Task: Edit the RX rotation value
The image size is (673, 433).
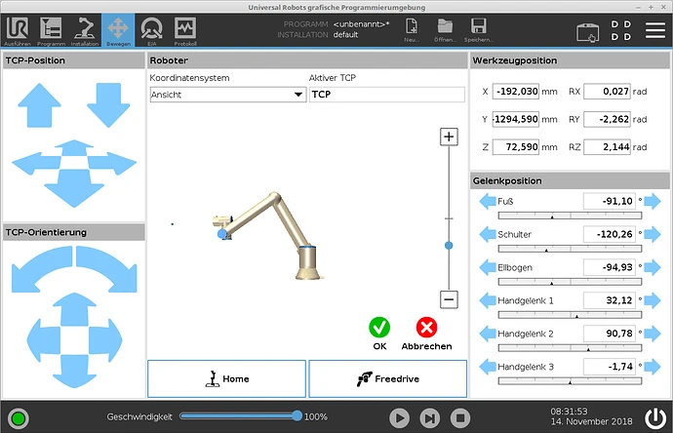Action: coord(607,92)
